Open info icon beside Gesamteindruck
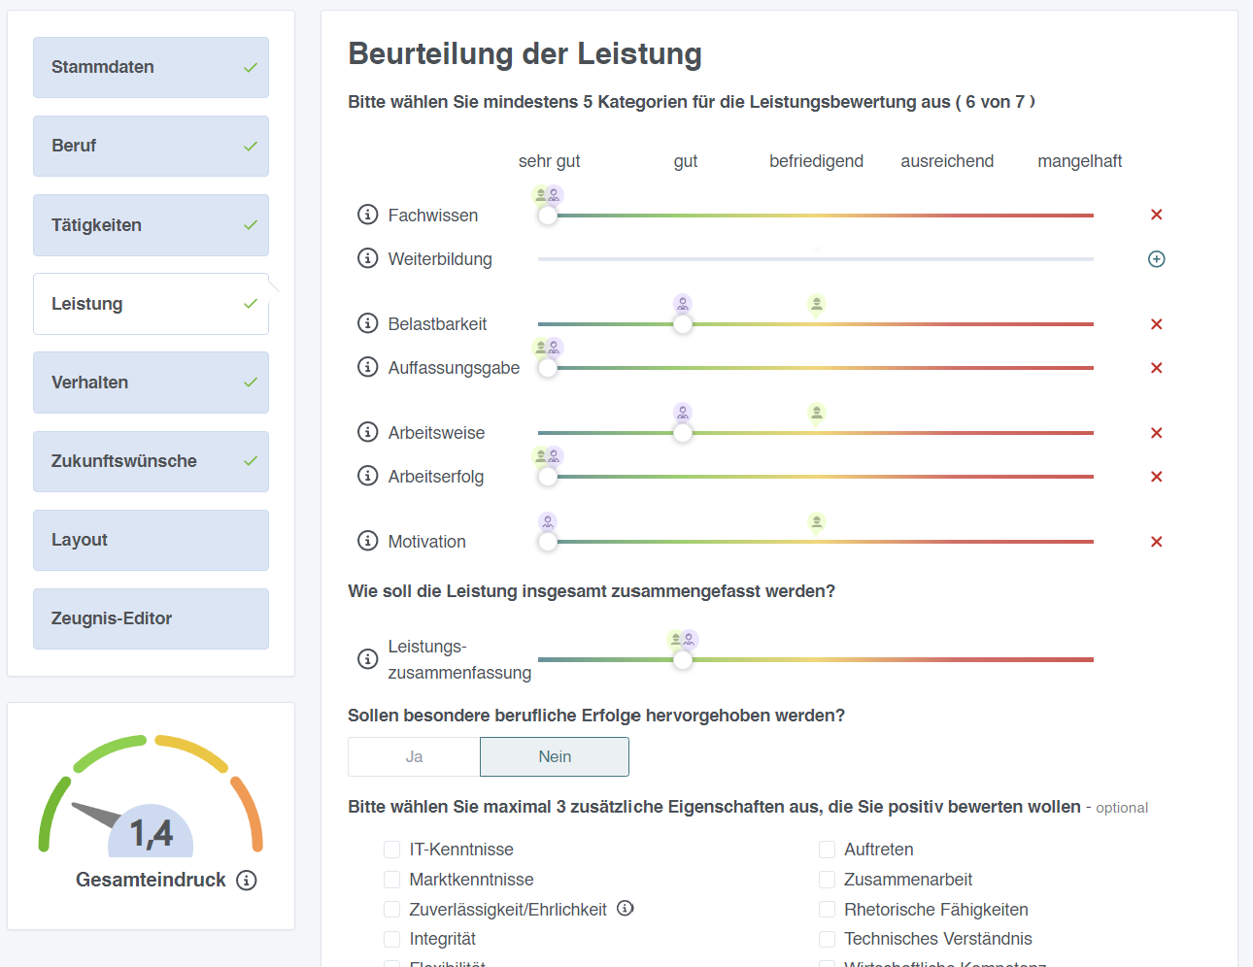The height and width of the screenshot is (967, 1253). (247, 881)
